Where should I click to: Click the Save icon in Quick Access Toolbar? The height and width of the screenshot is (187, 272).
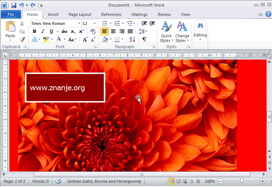[x=14, y=5]
